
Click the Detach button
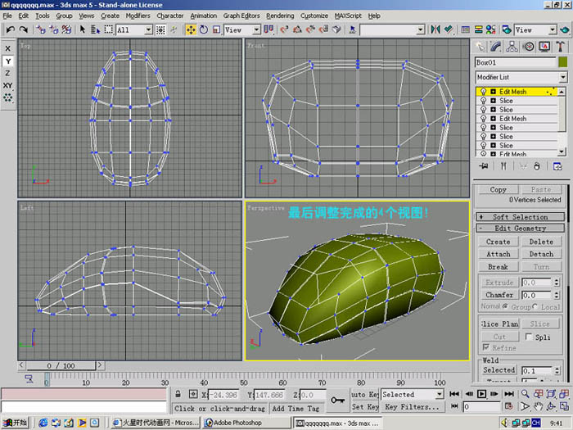tap(541, 254)
